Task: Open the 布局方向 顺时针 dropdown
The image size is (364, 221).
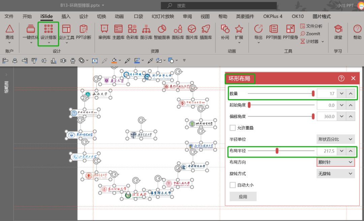Action: click(336, 162)
